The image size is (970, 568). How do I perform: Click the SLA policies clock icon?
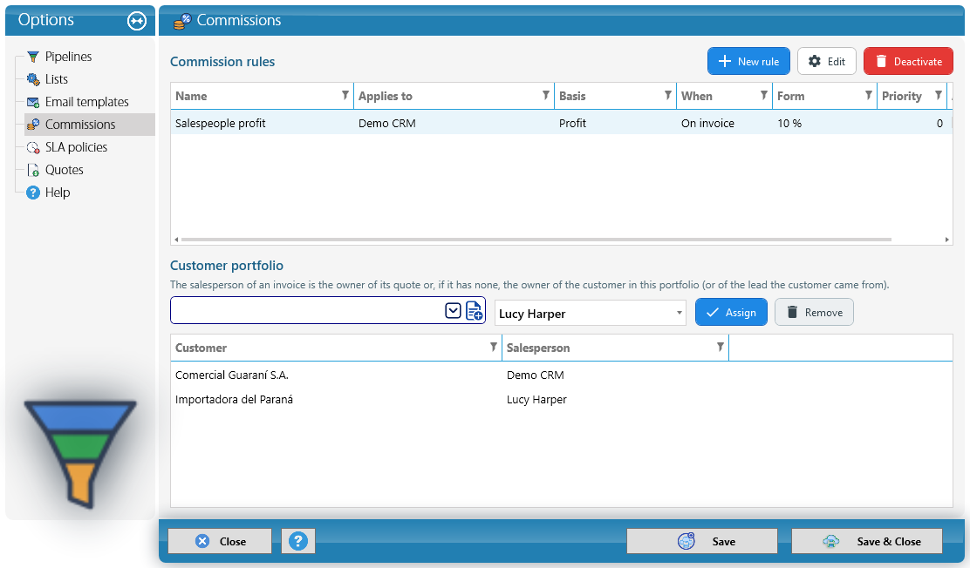pos(33,147)
